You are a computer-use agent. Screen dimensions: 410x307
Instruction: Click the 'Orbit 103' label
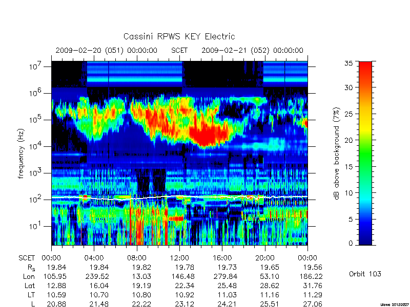365,274
